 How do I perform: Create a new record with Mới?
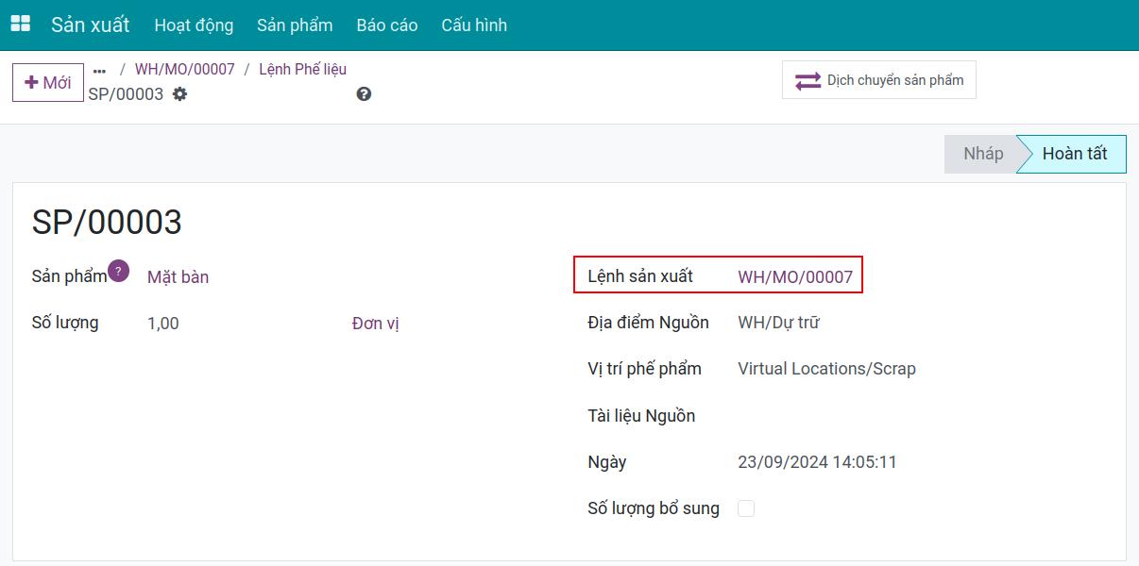(48, 82)
